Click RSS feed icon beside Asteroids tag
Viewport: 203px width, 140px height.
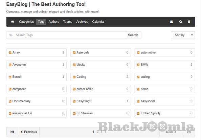(x=74, y=53)
